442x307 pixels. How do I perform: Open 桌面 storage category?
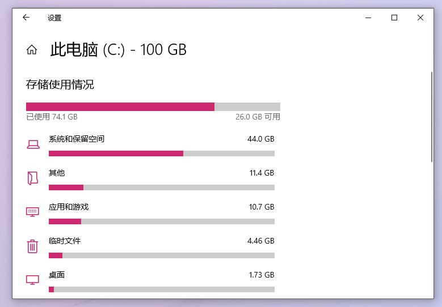coord(57,275)
